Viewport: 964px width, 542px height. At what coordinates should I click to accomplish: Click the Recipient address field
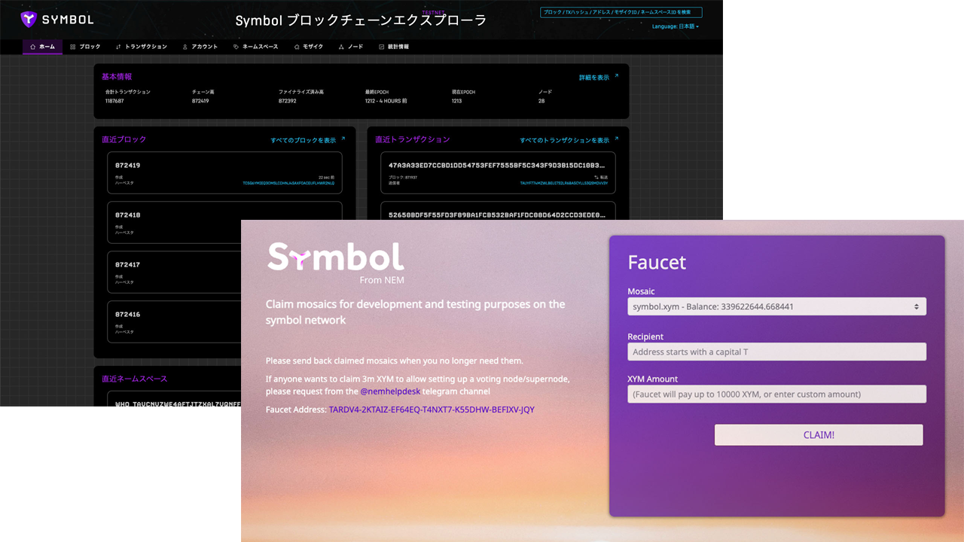(x=776, y=352)
